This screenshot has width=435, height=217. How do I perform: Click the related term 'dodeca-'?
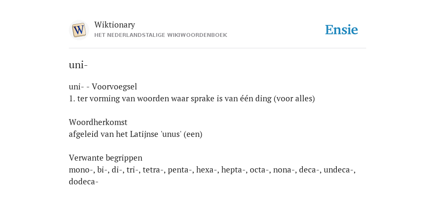(84, 181)
